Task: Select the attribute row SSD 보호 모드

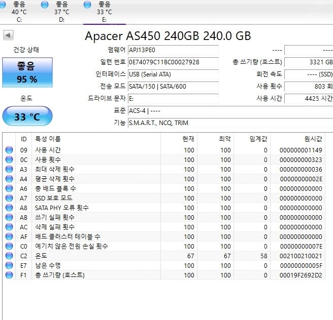Action: click(164, 198)
